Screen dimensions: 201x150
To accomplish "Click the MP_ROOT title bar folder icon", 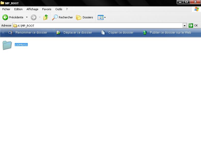I will (2, 3).
